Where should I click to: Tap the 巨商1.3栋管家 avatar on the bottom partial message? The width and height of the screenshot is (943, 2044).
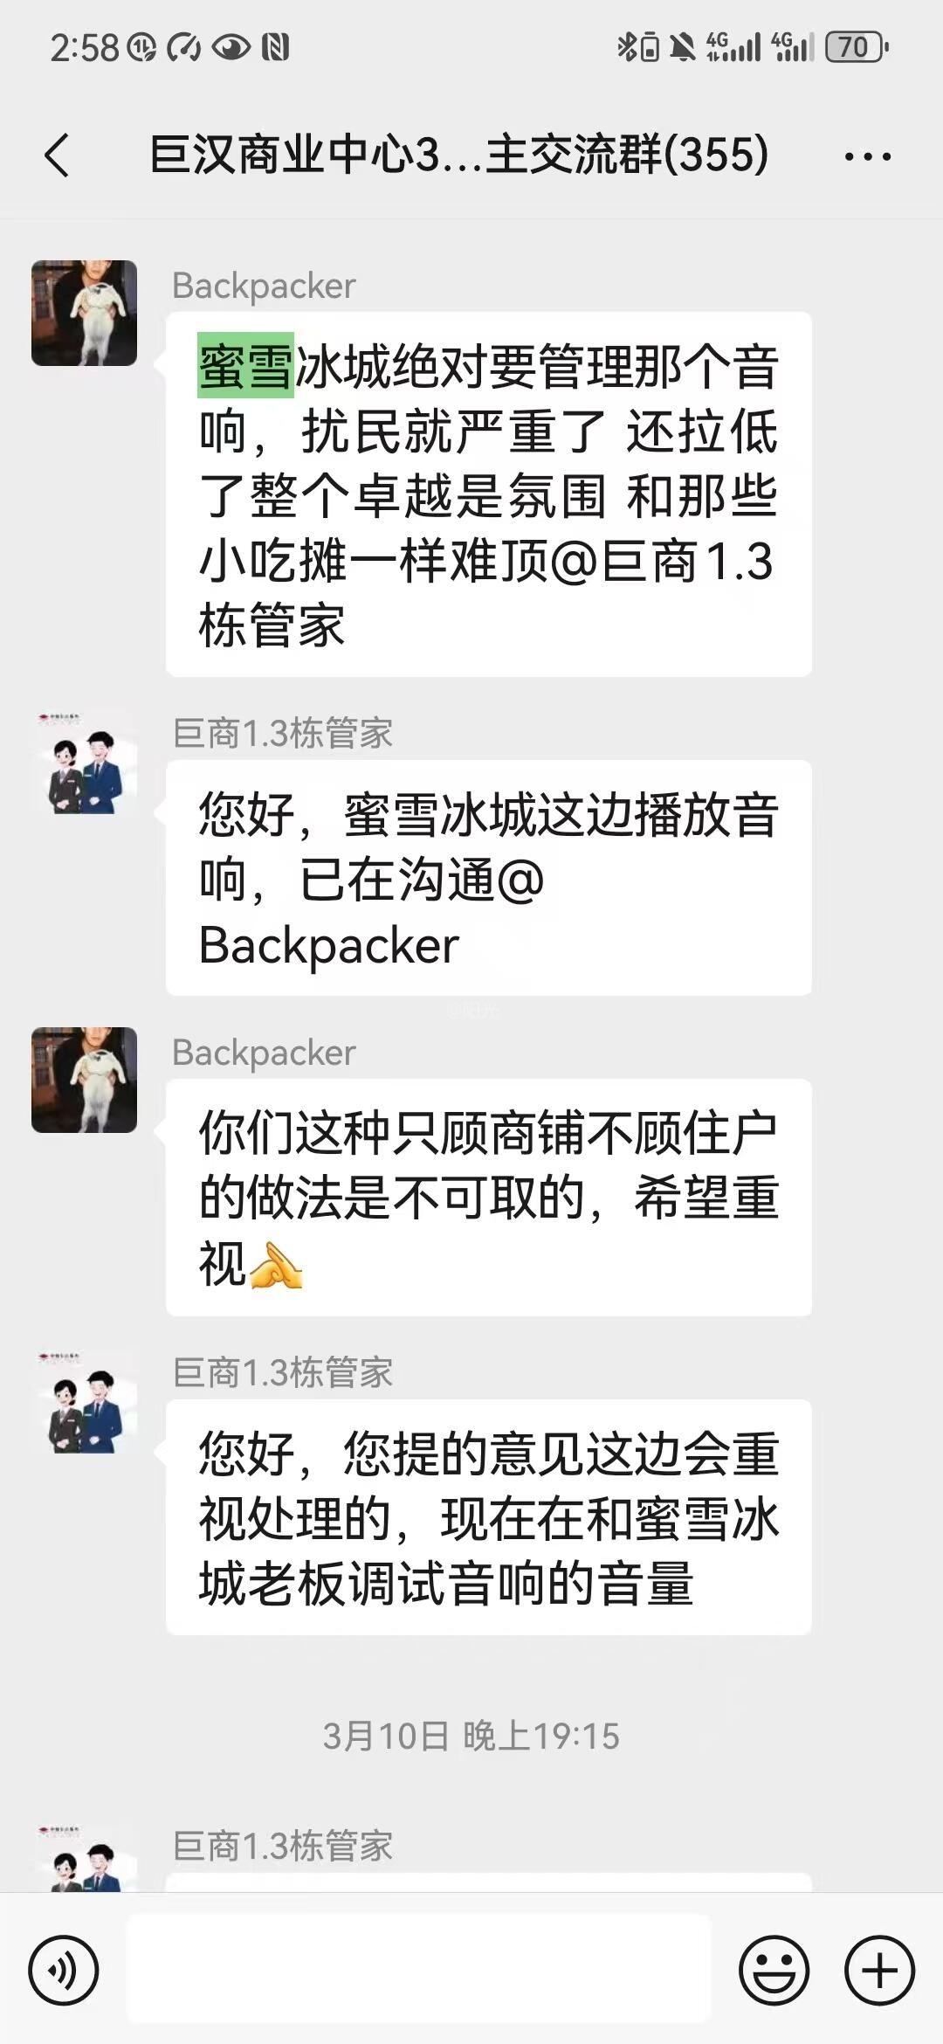[84, 1859]
